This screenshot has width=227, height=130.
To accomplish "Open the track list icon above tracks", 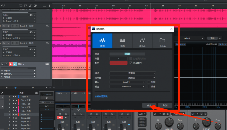I will tap(44, 6).
